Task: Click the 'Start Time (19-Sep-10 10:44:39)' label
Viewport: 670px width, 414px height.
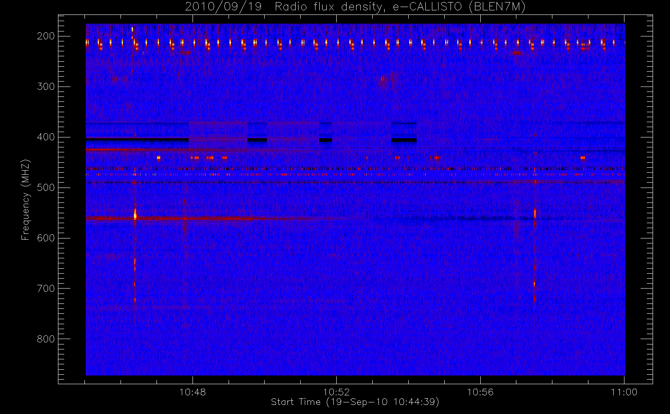Action: (x=355, y=402)
